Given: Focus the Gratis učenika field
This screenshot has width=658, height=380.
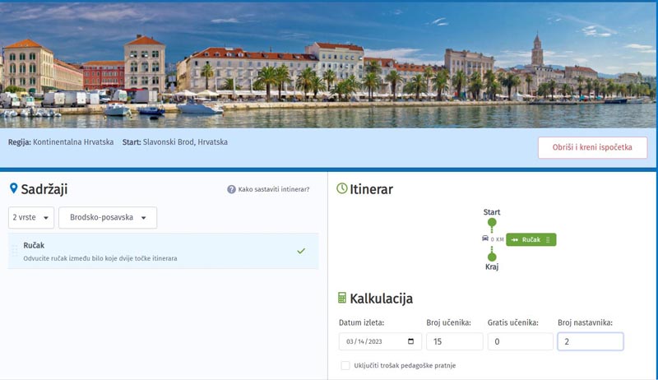Looking at the screenshot, I should point(520,341).
